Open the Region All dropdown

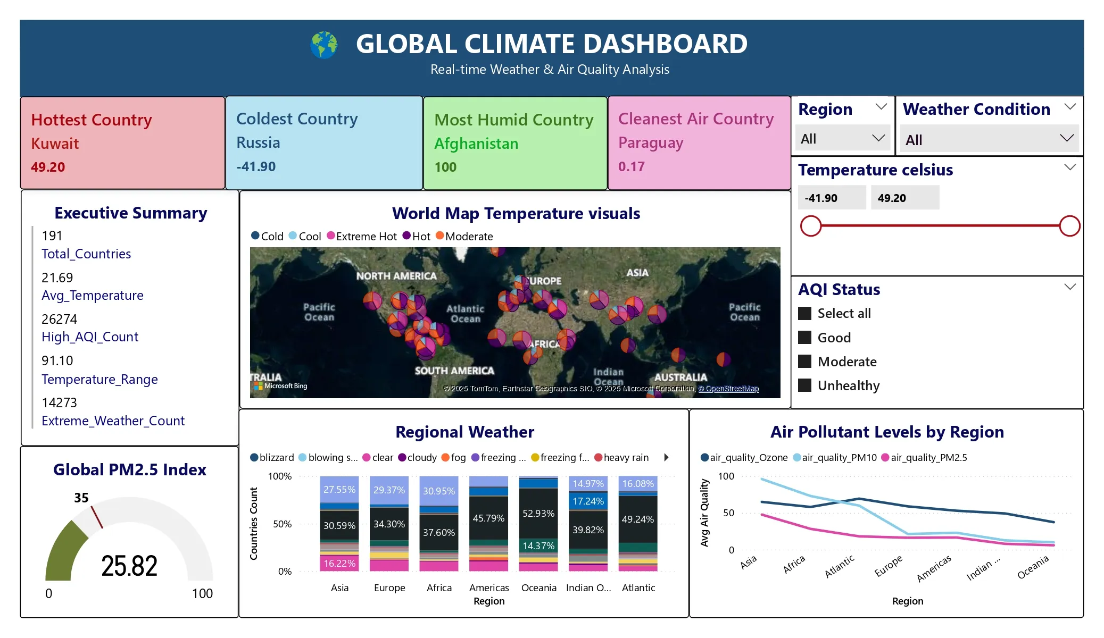point(842,139)
